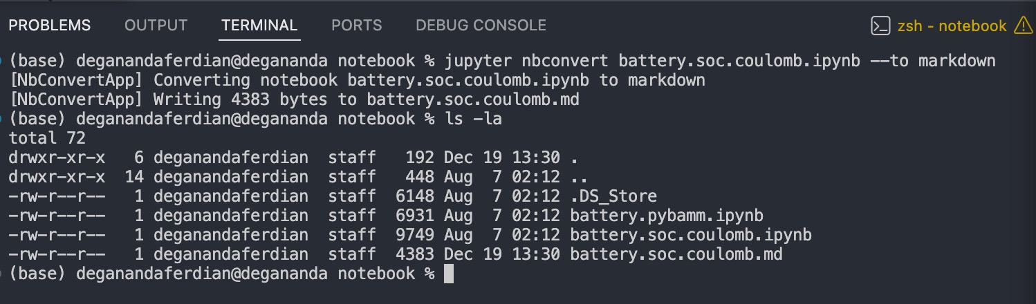Screen dimensions: 1036x304
Task: Click the blue command marker beside the ls -la prompt
Action: [2, 119]
